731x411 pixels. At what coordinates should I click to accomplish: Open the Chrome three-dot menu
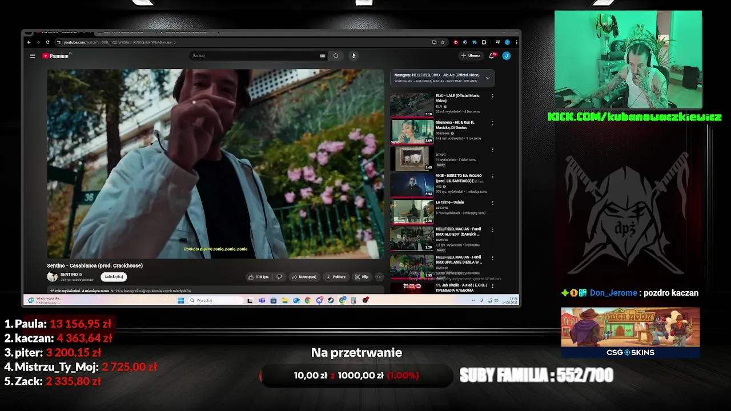(517, 42)
